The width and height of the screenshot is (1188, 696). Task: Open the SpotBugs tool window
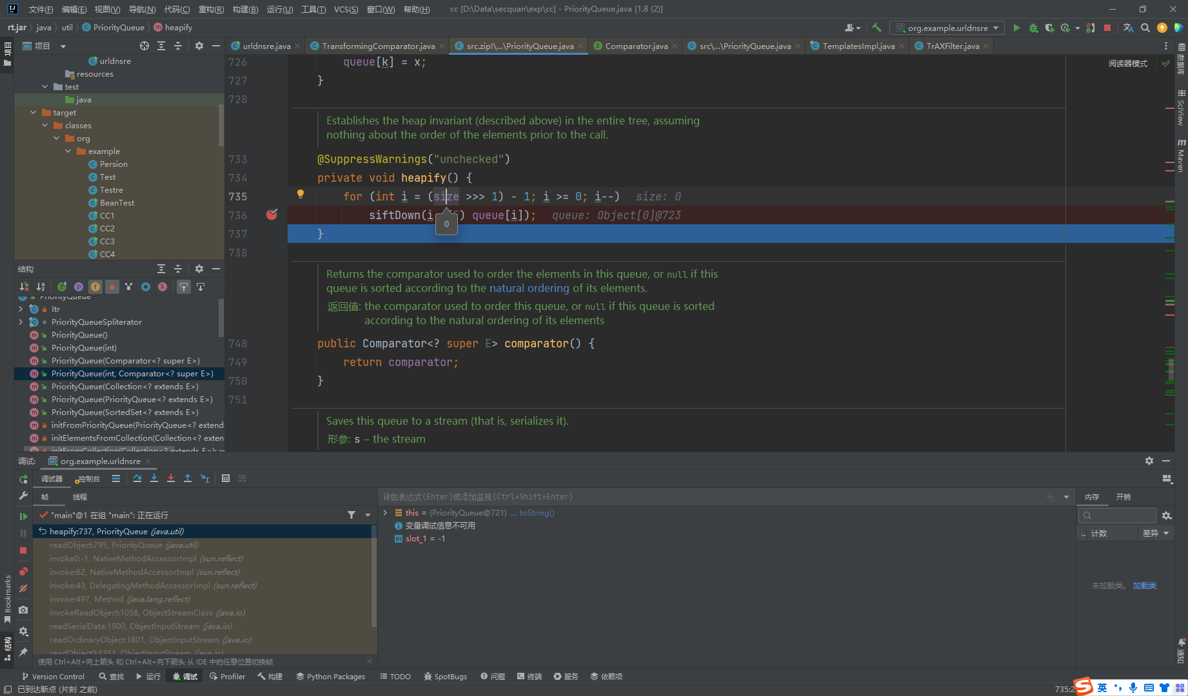pyautogui.click(x=446, y=677)
